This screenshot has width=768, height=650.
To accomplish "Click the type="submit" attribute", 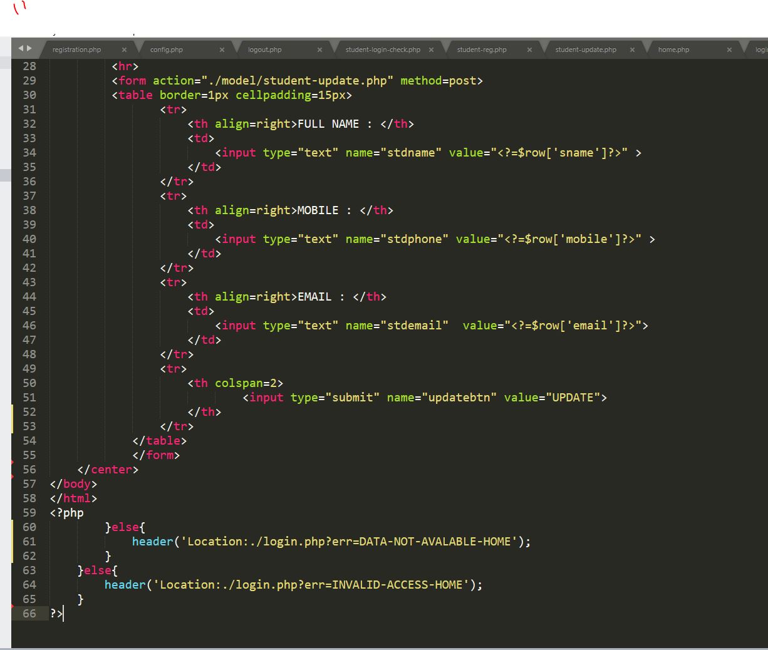I will (x=335, y=398).
